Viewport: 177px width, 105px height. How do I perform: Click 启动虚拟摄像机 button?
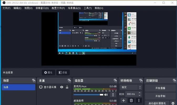pos(157,103)
